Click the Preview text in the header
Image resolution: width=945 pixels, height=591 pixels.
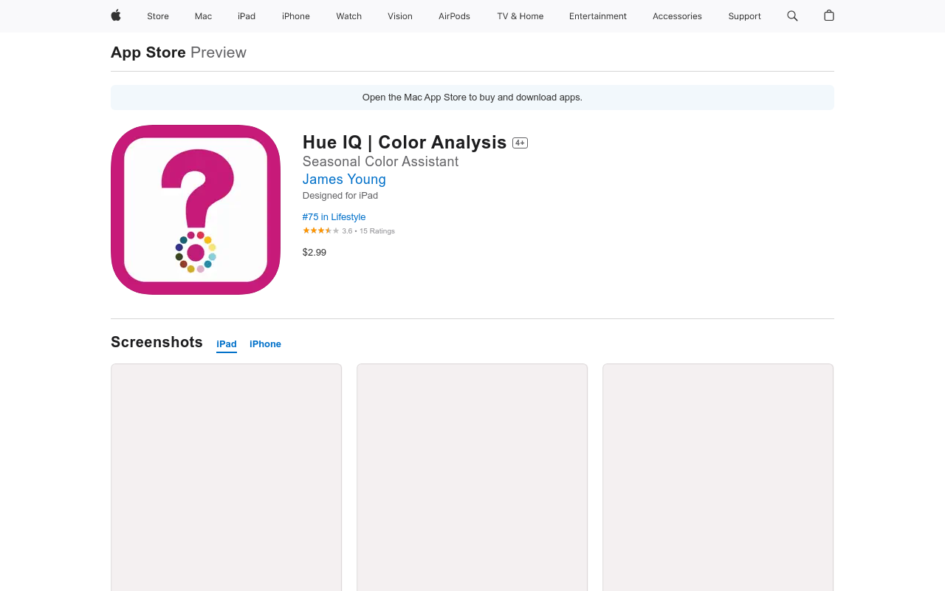(219, 52)
